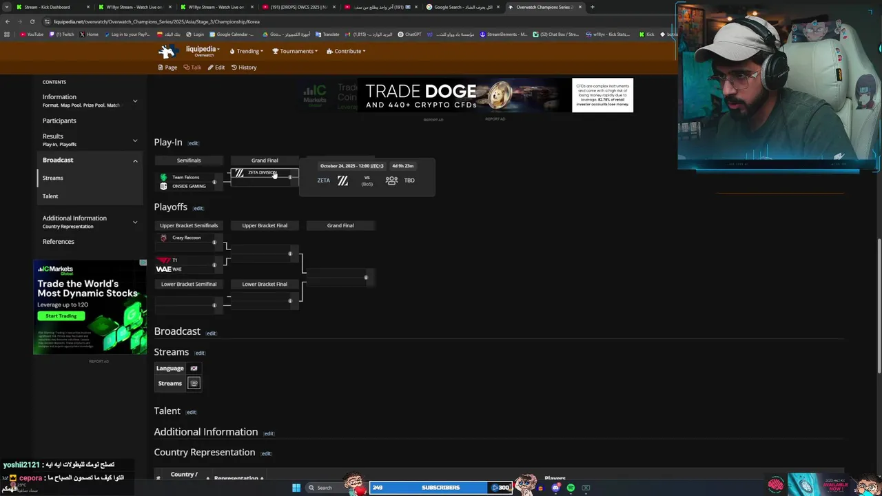Switch to the Page tab

coord(167,68)
